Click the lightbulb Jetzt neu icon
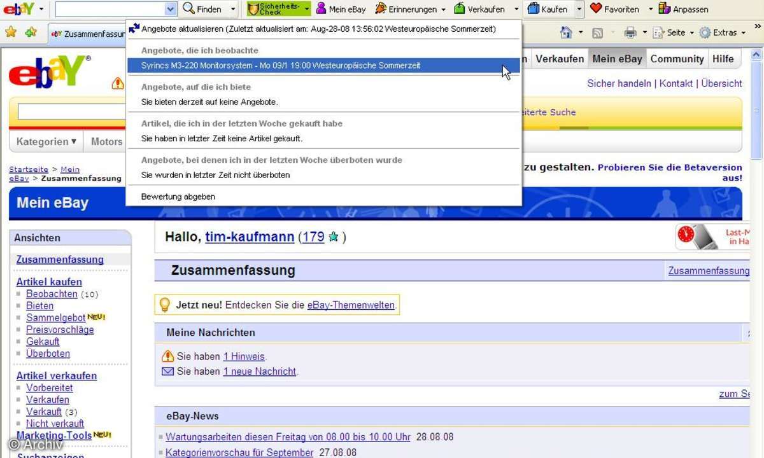This screenshot has height=458, width=764. (x=164, y=305)
